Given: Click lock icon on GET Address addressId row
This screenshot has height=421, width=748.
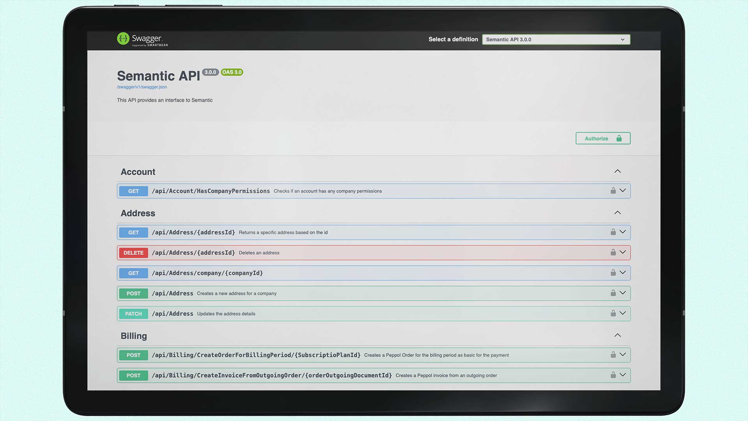Looking at the screenshot, I should [613, 232].
